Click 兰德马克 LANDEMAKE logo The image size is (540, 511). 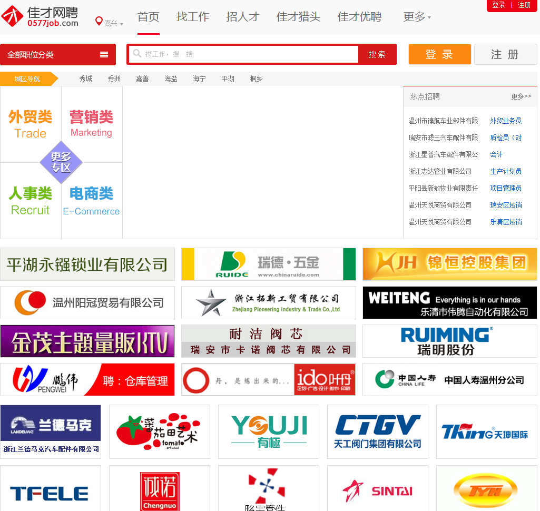click(51, 431)
